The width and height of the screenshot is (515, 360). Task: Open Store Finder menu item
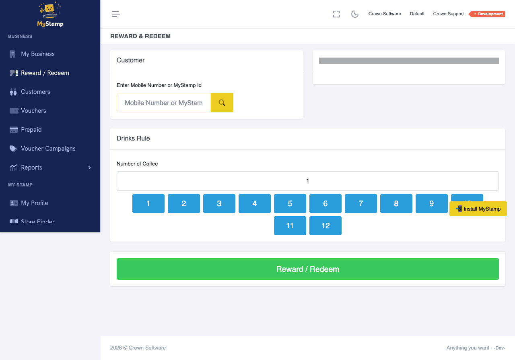pyautogui.click(x=38, y=221)
